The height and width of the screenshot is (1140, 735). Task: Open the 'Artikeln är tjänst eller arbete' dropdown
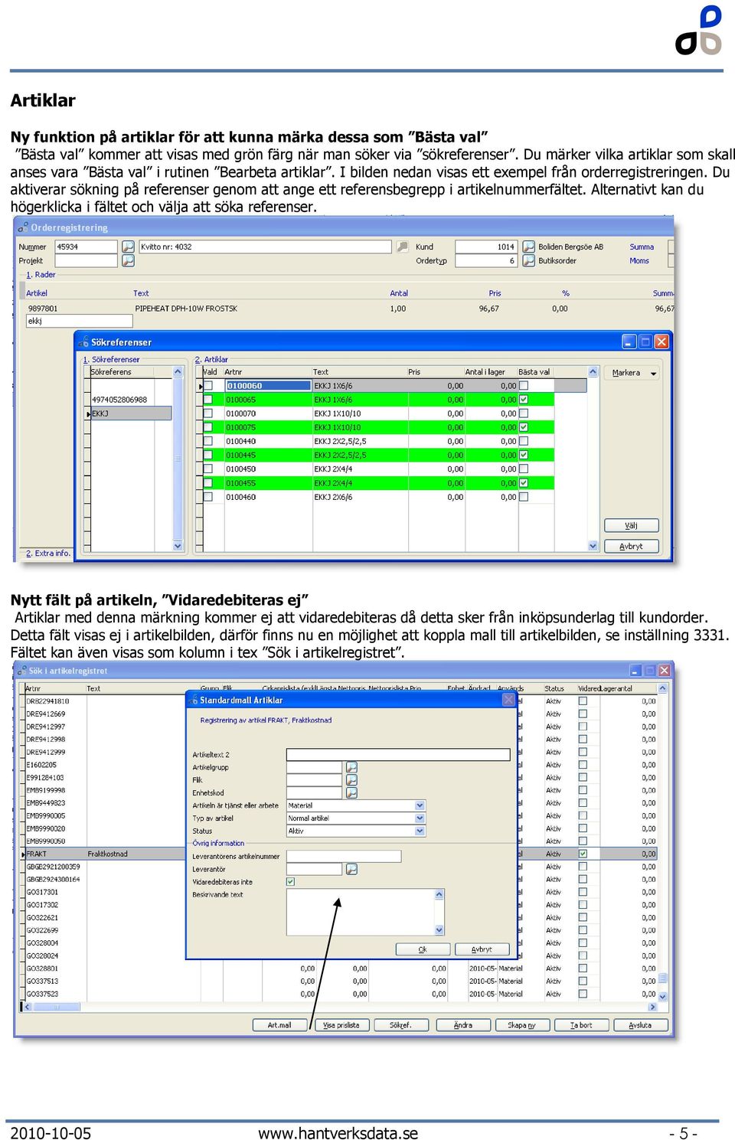[420, 805]
